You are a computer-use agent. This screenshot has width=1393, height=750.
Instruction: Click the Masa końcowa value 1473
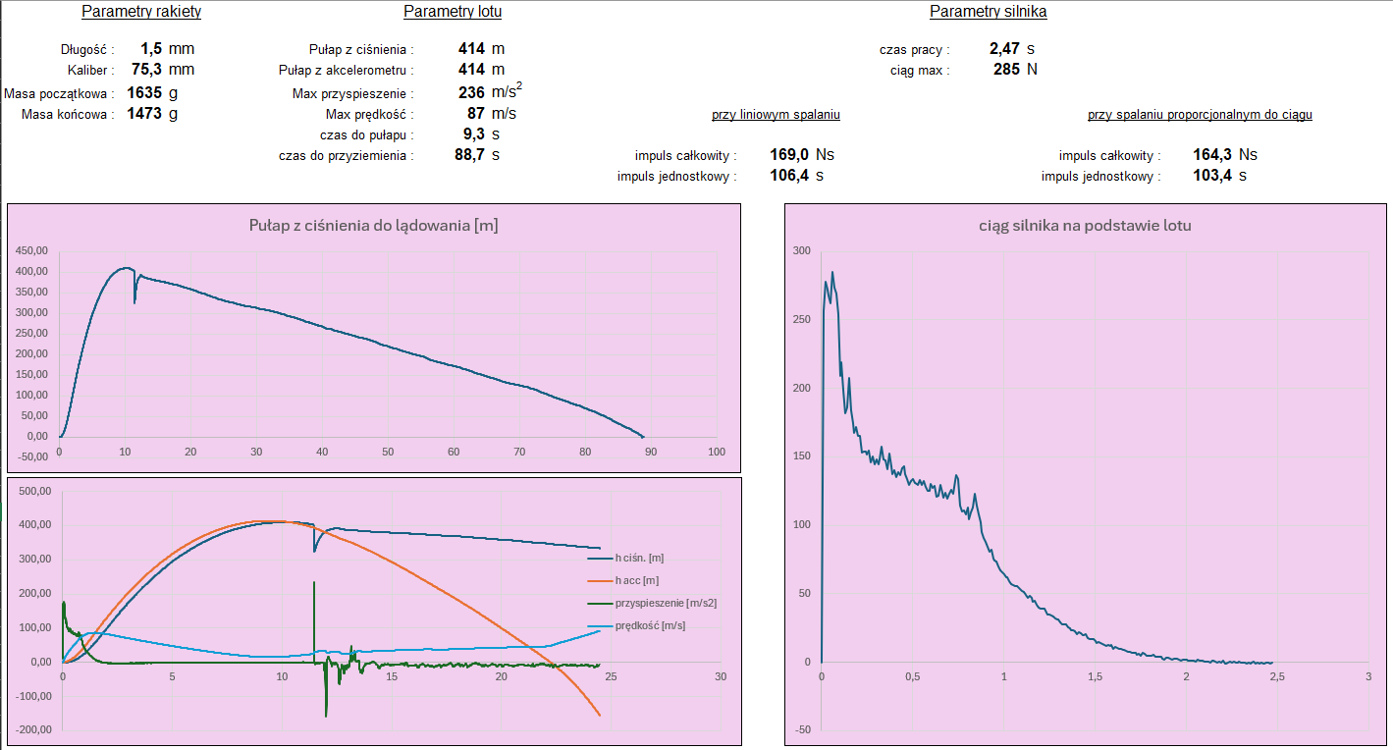click(x=143, y=114)
